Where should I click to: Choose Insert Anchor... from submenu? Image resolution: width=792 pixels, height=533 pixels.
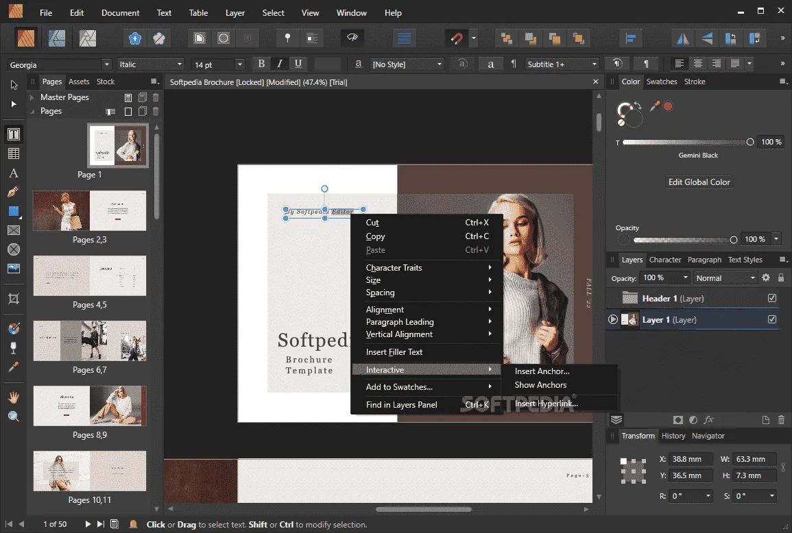coord(542,371)
